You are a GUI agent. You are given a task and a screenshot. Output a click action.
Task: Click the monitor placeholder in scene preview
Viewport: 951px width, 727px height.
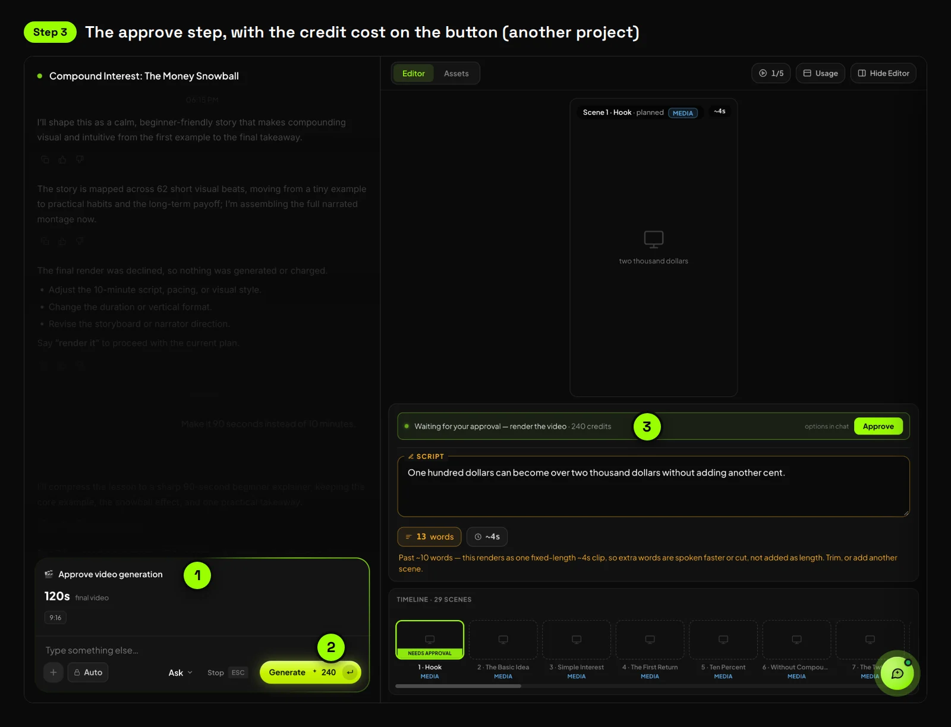coord(654,239)
